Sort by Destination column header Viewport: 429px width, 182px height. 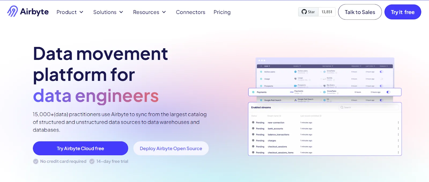(x=328, y=66)
